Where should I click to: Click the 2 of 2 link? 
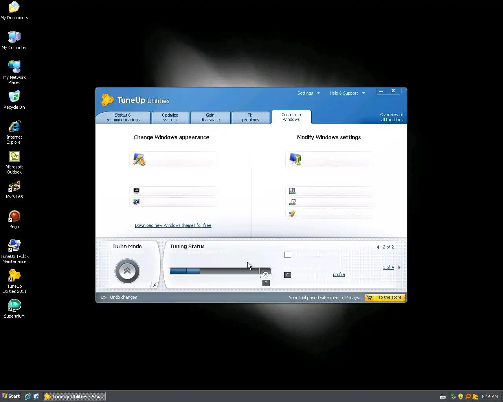click(x=388, y=247)
